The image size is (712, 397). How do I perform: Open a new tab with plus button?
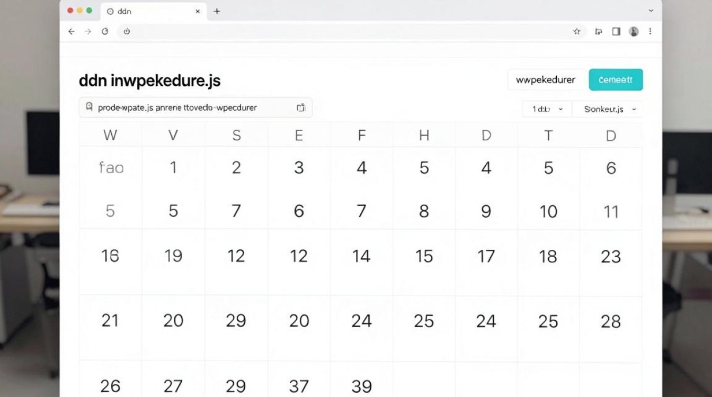[x=217, y=11]
